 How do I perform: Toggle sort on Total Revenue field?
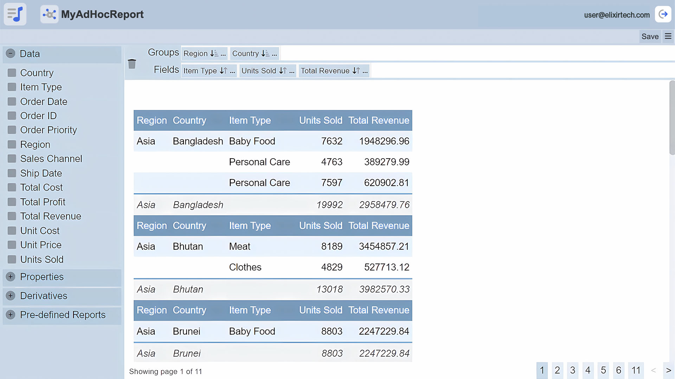coord(356,71)
